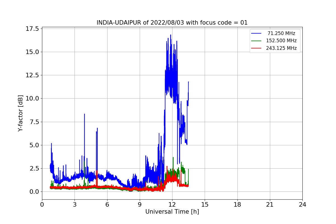Click y-axis tick label '7.5'
Screen dimensions: 336x224
[x=35, y=122]
